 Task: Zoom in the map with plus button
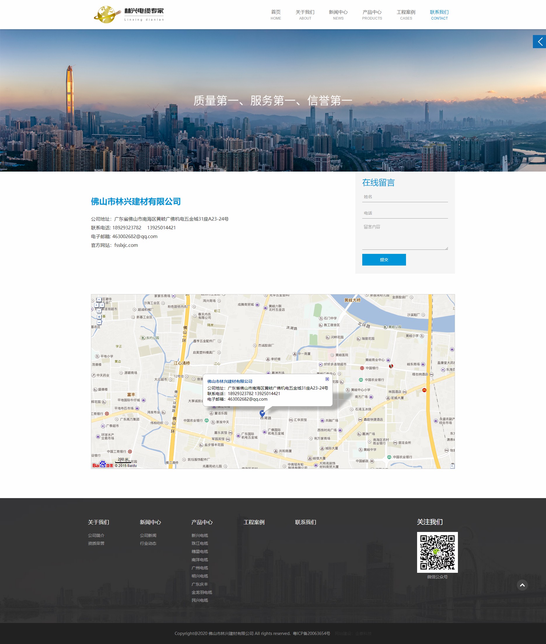click(99, 317)
